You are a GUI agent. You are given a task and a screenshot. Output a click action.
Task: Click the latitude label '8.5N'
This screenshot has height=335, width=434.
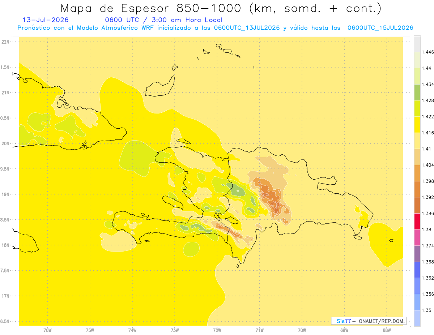[5, 220]
